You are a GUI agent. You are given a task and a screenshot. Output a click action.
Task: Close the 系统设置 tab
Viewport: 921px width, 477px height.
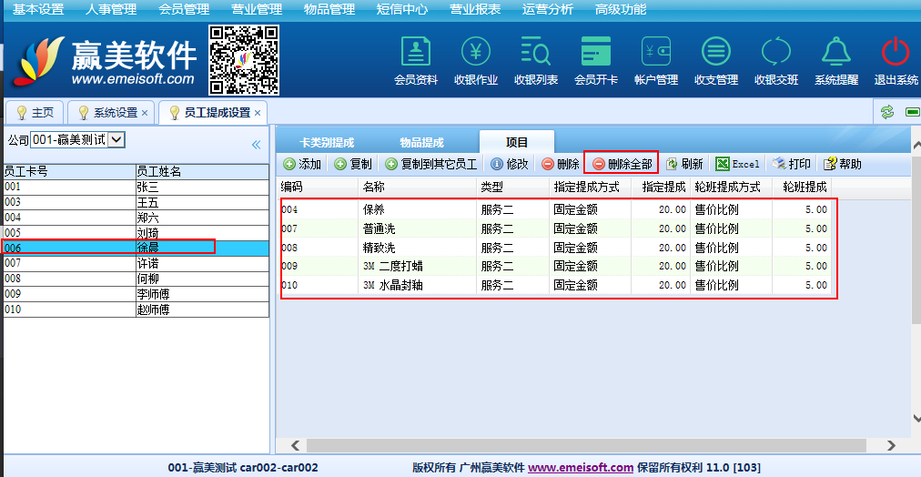tap(145, 113)
